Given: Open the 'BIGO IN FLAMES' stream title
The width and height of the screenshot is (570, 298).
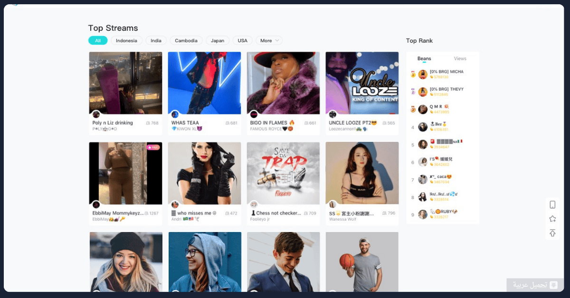Looking at the screenshot, I should pos(273,123).
